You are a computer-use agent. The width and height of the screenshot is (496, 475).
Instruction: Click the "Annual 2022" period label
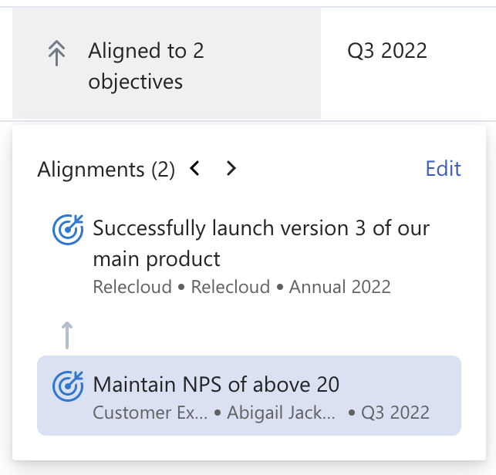point(339,288)
